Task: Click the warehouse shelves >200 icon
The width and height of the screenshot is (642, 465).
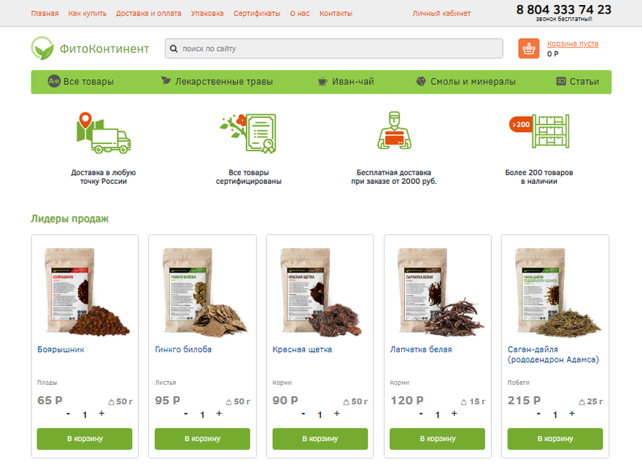Action: [539, 131]
